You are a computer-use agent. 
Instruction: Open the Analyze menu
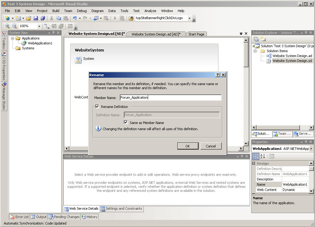point(150,11)
